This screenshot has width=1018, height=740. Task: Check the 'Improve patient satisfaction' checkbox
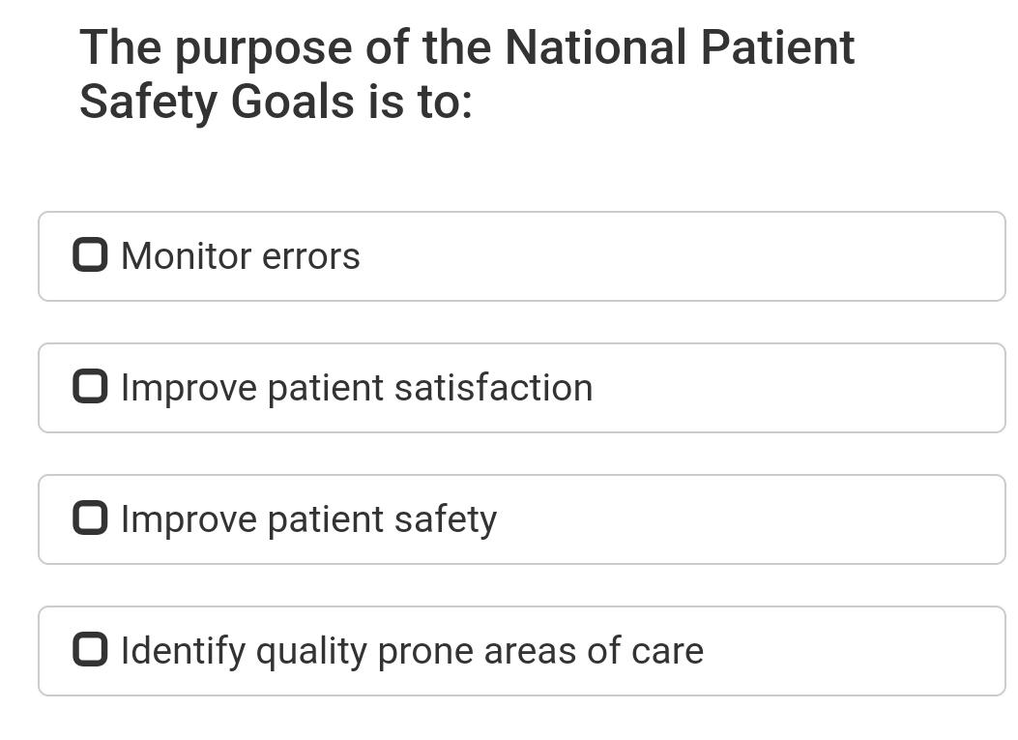pos(90,387)
